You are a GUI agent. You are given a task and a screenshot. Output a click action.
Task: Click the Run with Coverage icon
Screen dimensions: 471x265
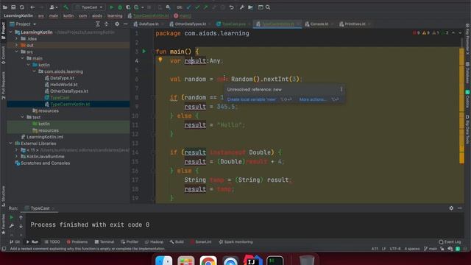coord(128,7)
